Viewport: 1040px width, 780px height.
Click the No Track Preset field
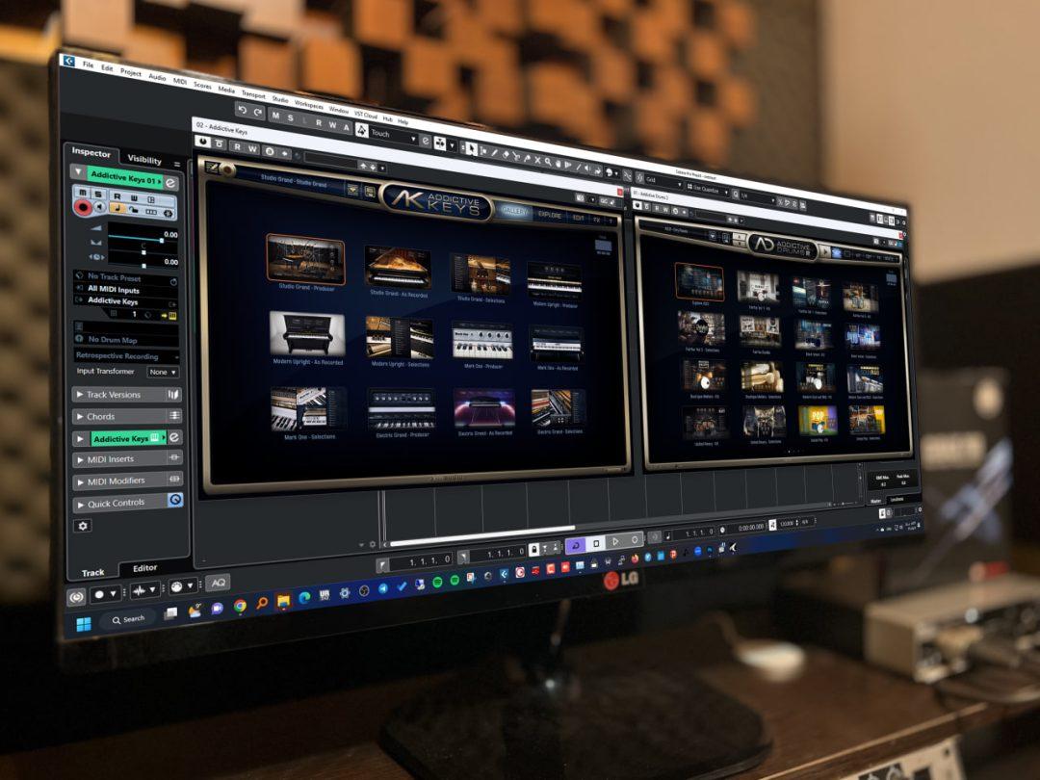coord(125,278)
